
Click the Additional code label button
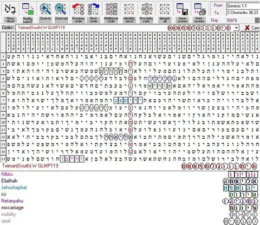pyautogui.click(x=111, y=20)
